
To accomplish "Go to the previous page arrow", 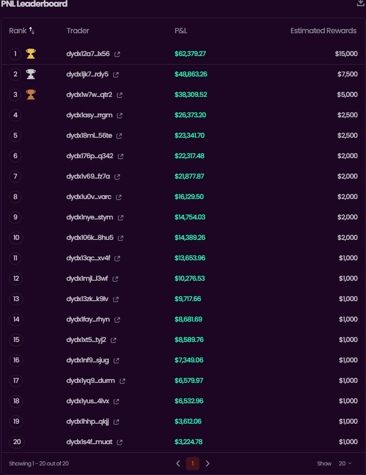I will (x=178, y=463).
